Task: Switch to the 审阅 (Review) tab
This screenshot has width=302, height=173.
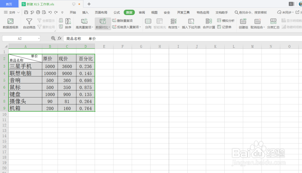Action: pos(142,12)
